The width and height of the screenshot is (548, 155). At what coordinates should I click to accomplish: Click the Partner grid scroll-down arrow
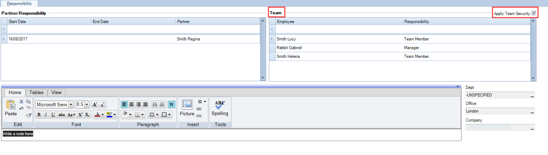[x=263, y=78]
